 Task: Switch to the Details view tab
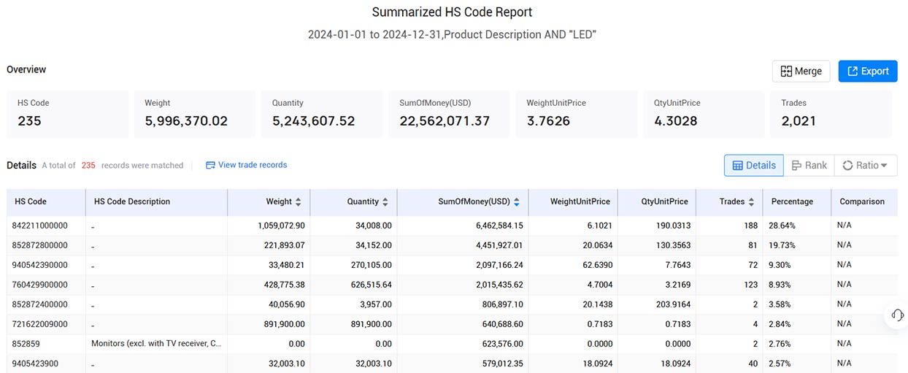754,165
